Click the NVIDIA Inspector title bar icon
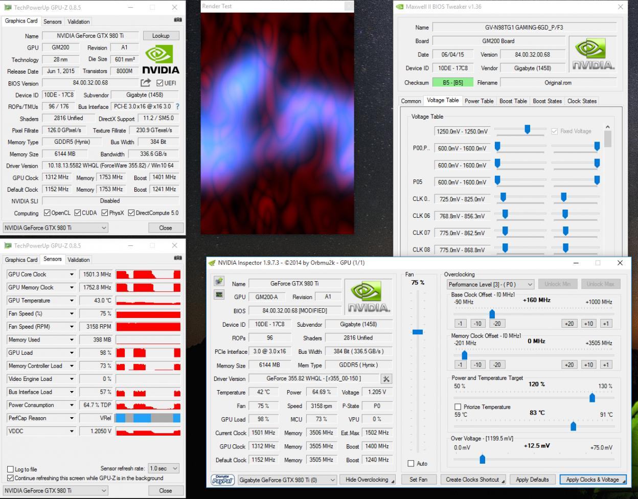Screen dimensions: 638x499 point(212,263)
